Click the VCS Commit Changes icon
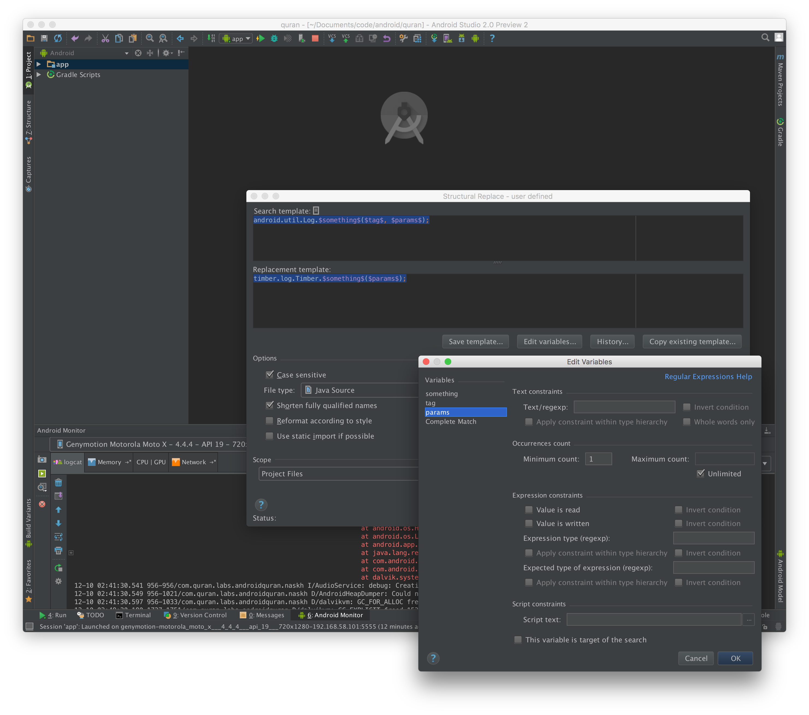Image resolution: width=809 pixels, height=715 pixels. (x=346, y=39)
